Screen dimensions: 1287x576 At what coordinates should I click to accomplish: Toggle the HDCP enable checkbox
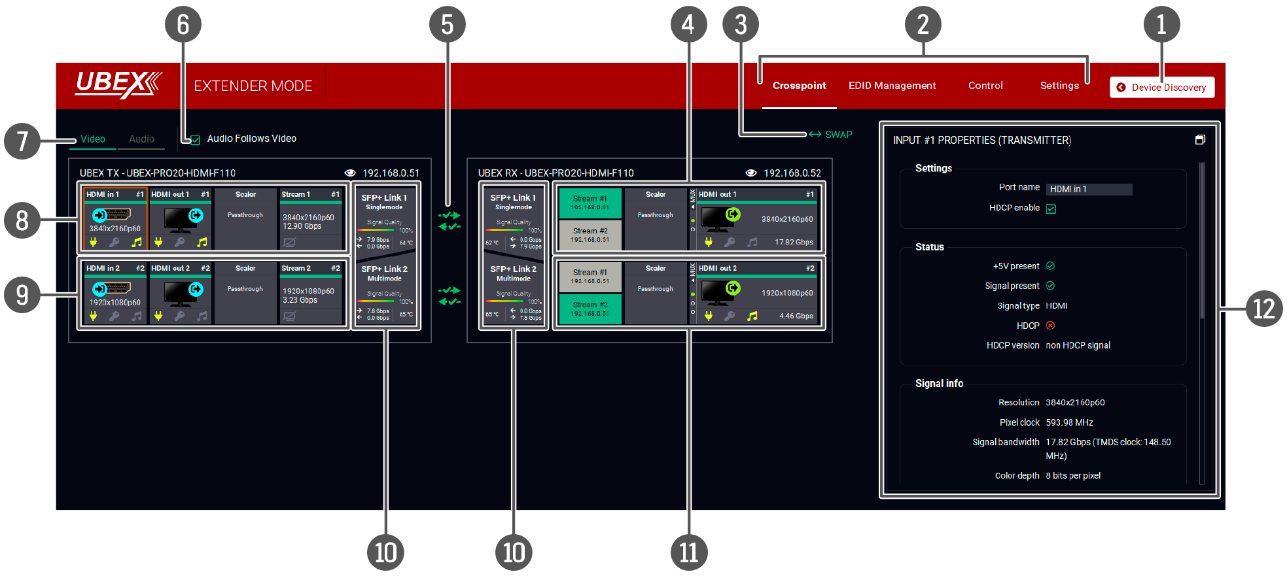point(1051,209)
